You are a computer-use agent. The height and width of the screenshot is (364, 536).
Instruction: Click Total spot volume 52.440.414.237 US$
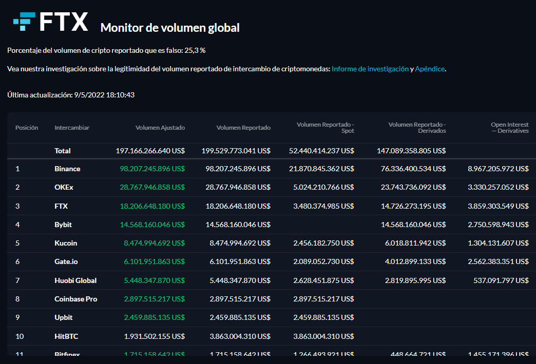[x=322, y=151]
